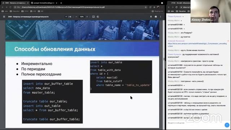This screenshot has width=231, height=130.
Task: Go forward in the left browser window
Action: pos(6,7)
